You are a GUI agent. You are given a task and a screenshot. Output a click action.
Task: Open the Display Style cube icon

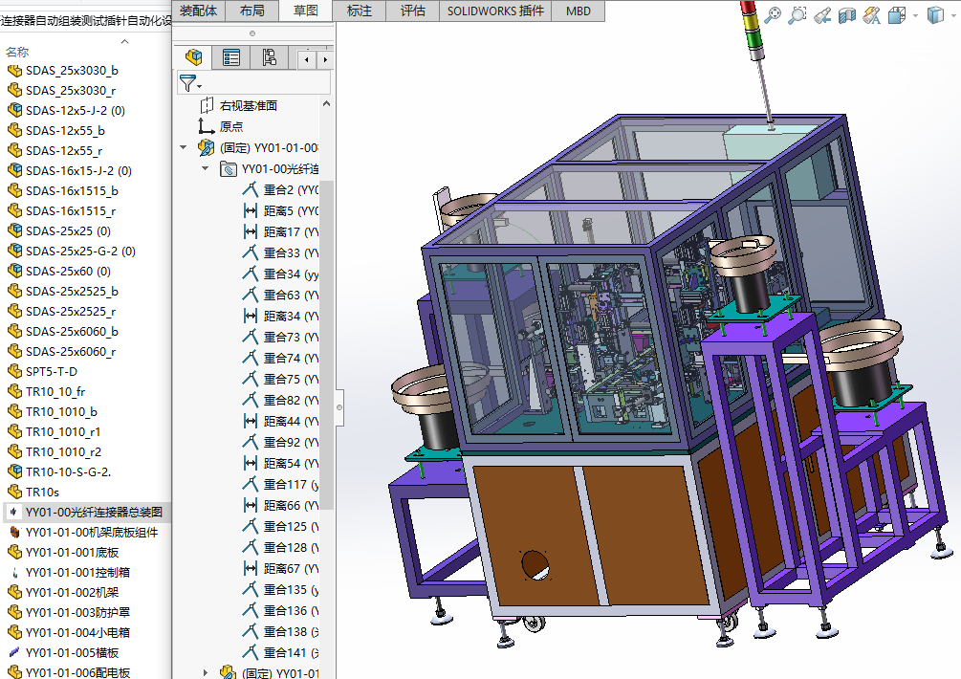click(x=934, y=14)
